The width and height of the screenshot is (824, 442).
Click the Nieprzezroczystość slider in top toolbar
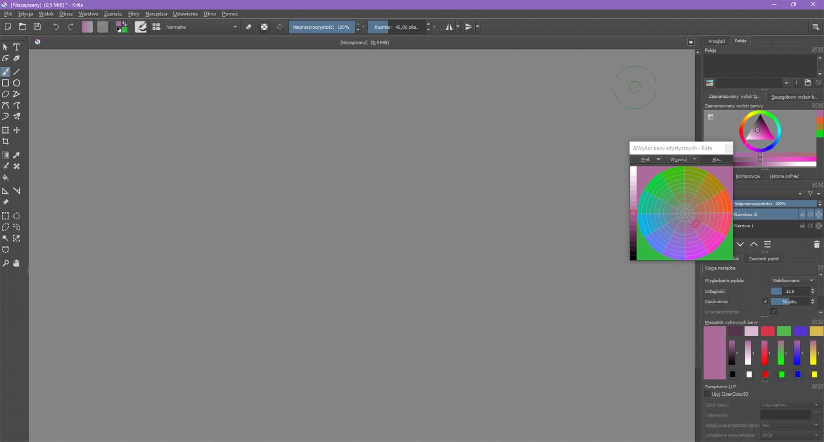(321, 27)
